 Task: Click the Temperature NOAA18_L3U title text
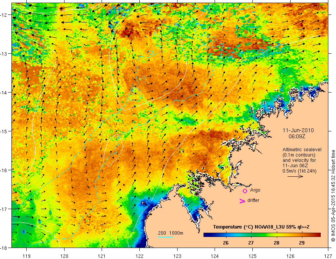(261, 227)
